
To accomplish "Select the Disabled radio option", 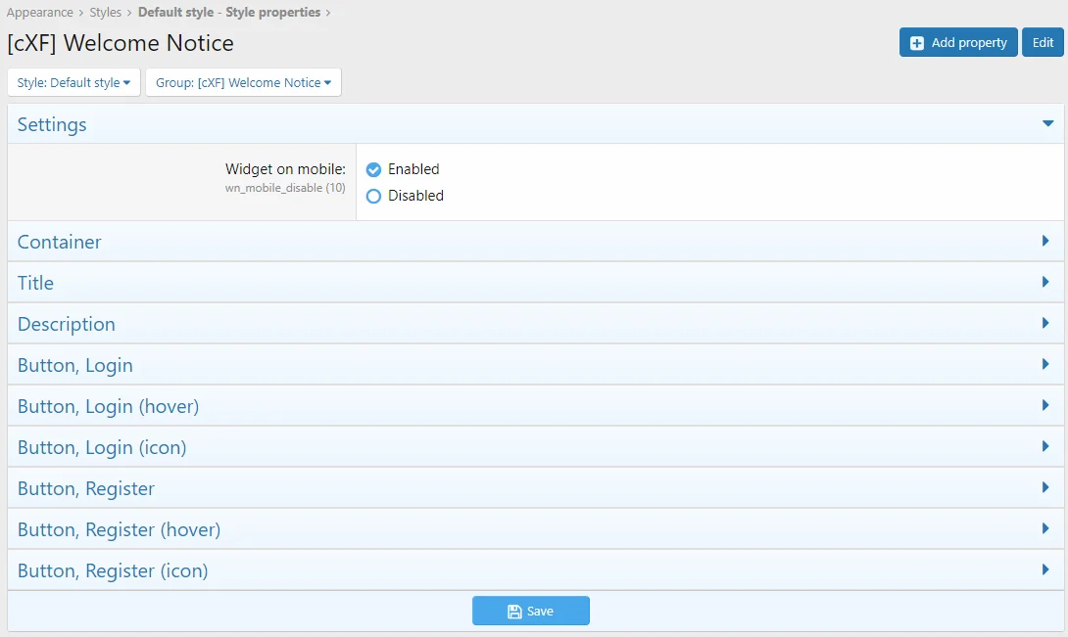I will pos(373,196).
